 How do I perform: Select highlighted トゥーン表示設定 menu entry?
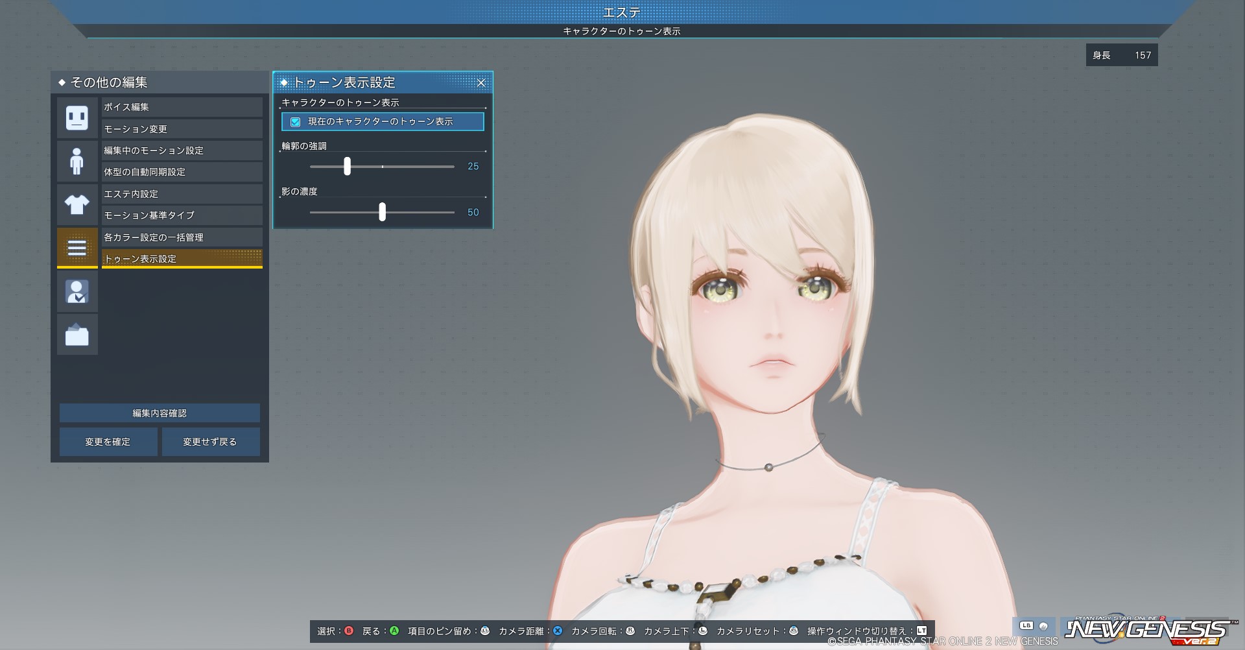(182, 259)
